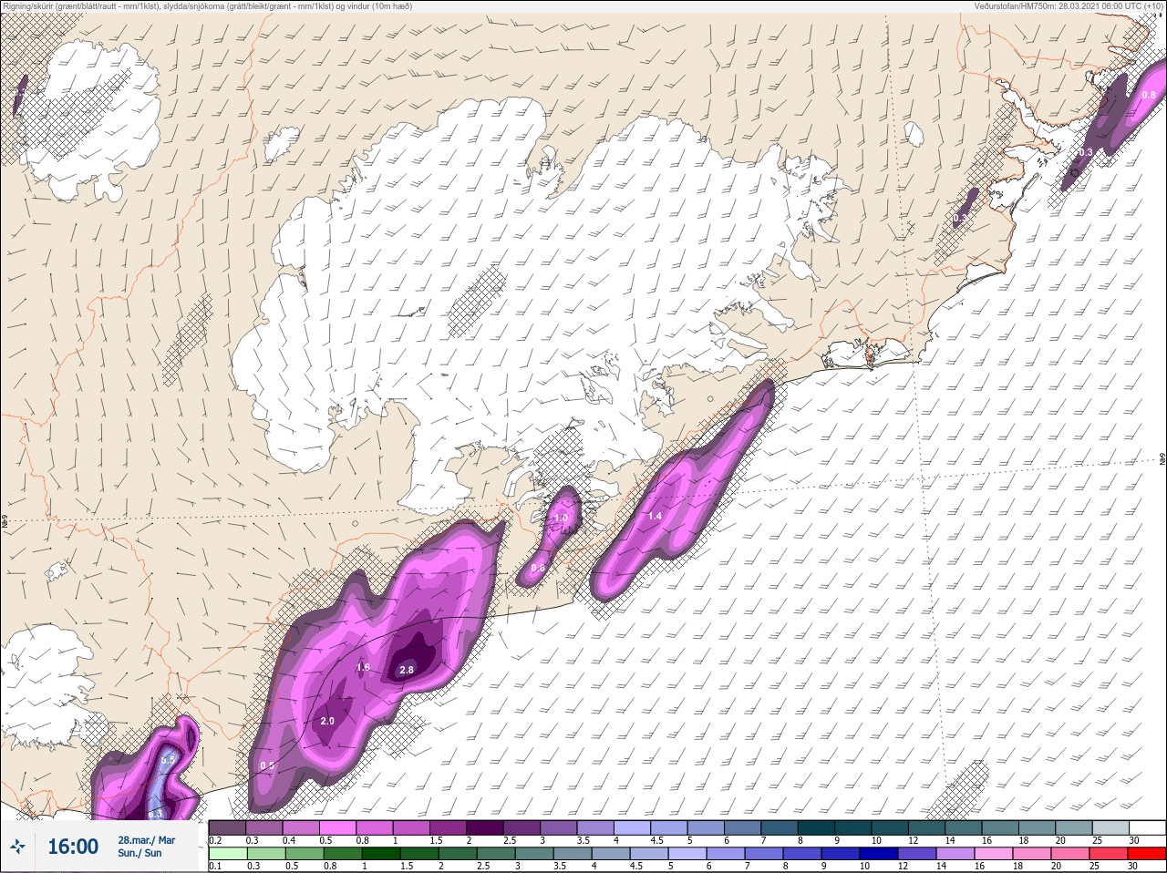
Task: Select the red lower-legend swatch labeled 30
Action: [x=1146, y=854]
